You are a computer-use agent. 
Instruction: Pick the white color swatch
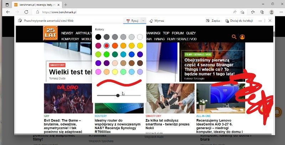click(140, 37)
